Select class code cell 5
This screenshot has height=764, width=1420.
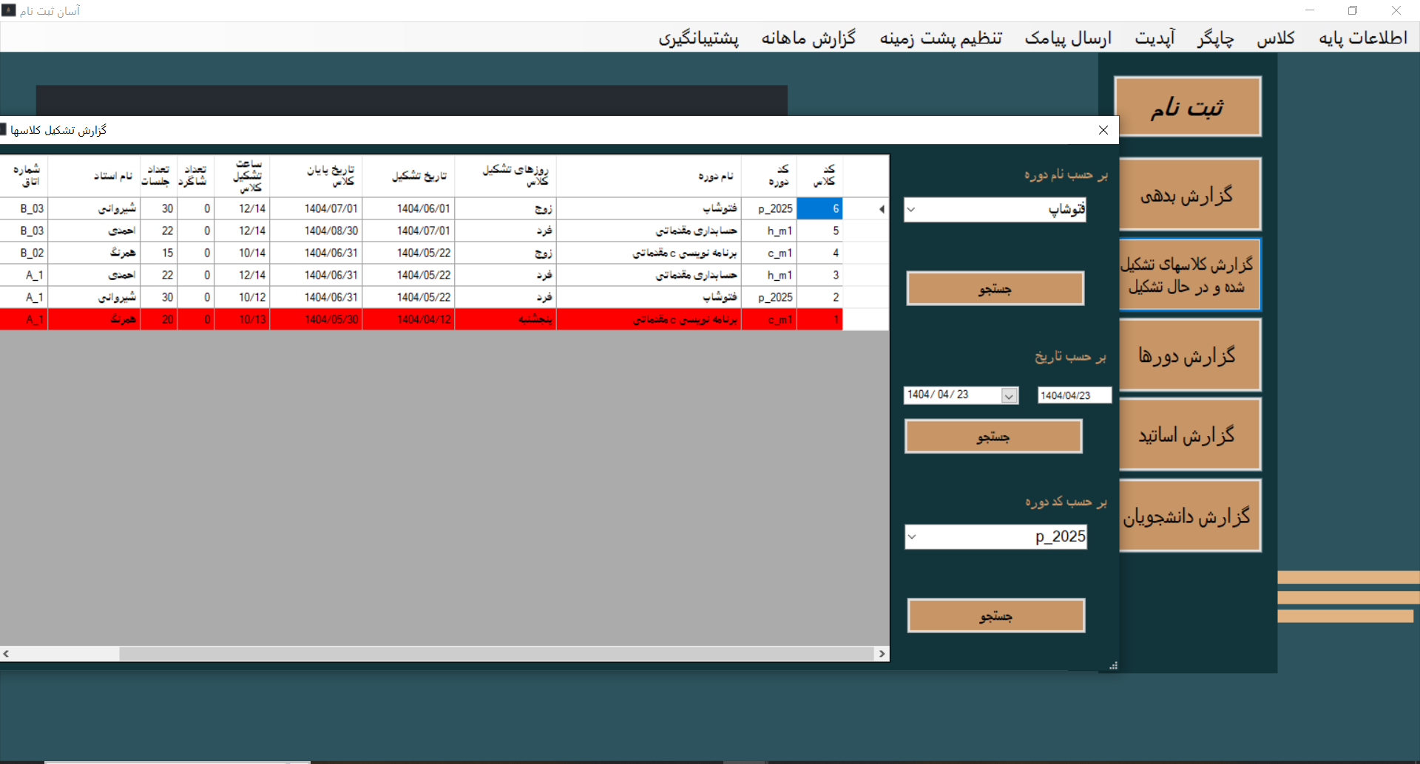(819, 231)
